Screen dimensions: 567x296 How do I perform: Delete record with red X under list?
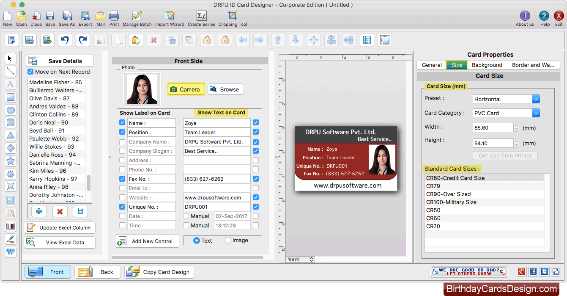point(60,212)
